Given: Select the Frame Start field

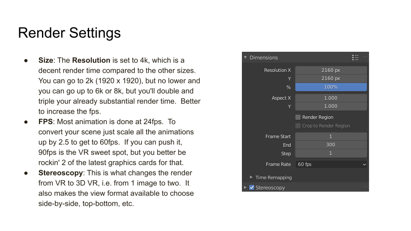Looking at the screenshot, I should pyautogui.click(x=331, y=136).
